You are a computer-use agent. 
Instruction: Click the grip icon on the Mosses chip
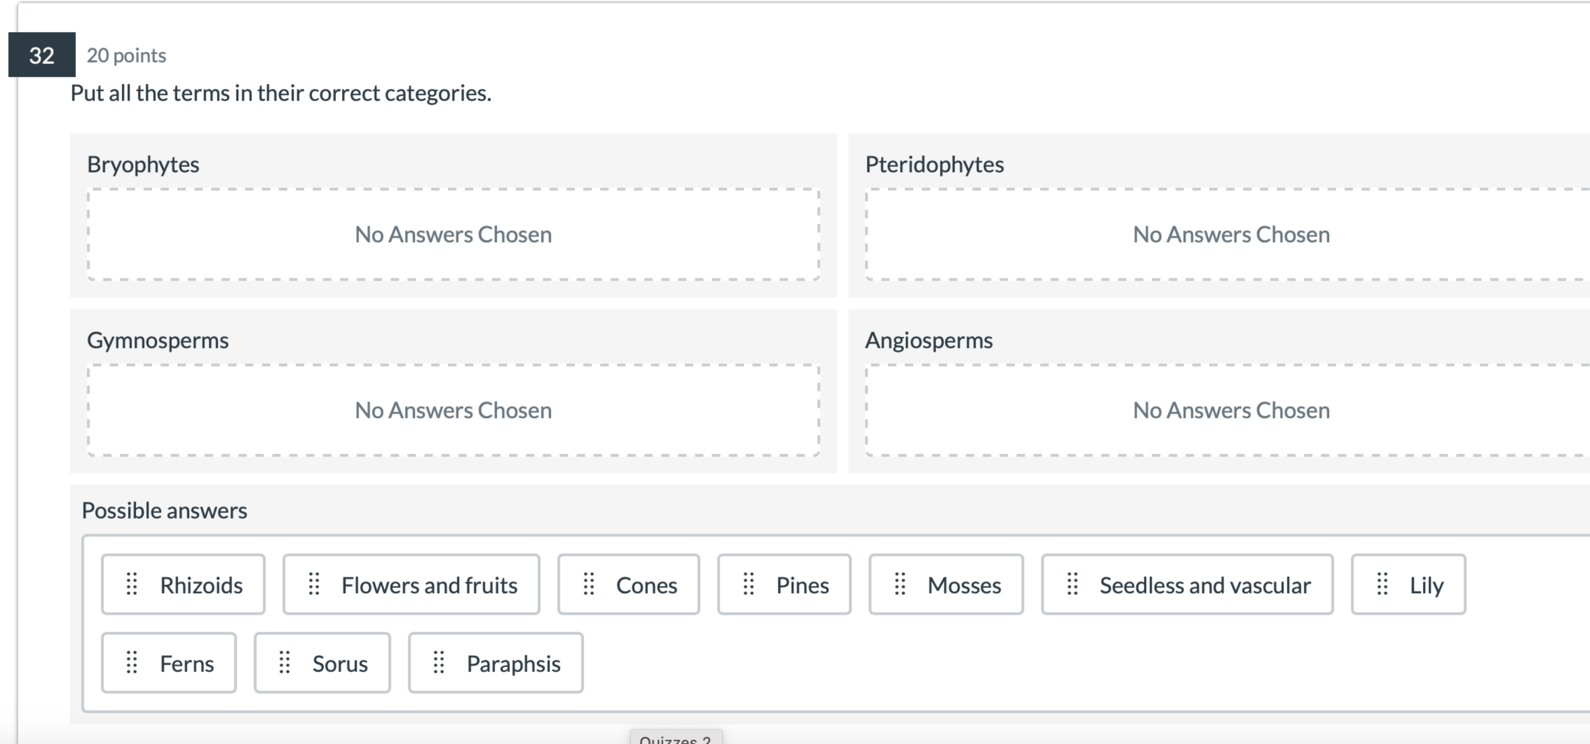click(900, 584)
